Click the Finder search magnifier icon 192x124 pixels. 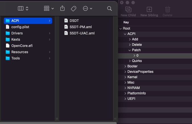point(109,9)
